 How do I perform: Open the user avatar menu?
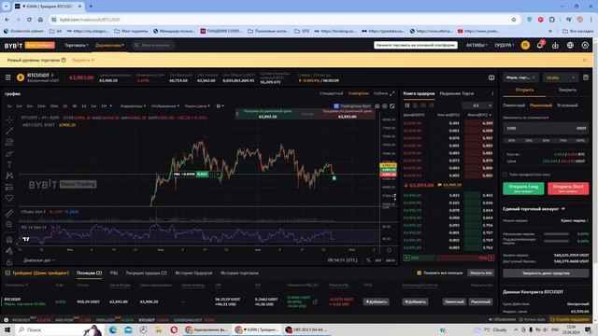coord(525,46)
